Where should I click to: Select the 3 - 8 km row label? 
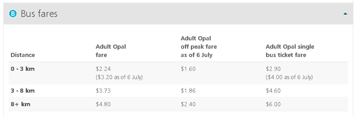pyautogui.click(x=23, y=91)
